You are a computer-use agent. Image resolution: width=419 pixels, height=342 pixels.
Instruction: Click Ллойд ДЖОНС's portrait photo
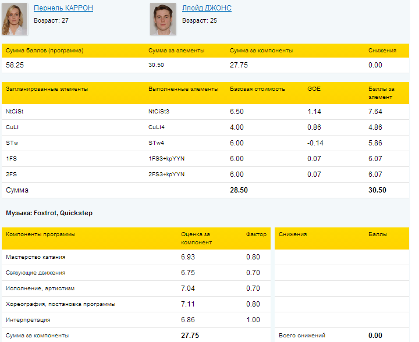[x=163, y=20]
